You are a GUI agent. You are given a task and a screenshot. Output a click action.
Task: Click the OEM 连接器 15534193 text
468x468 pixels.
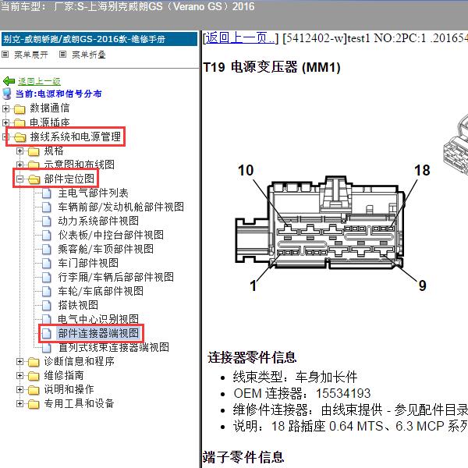302,393
